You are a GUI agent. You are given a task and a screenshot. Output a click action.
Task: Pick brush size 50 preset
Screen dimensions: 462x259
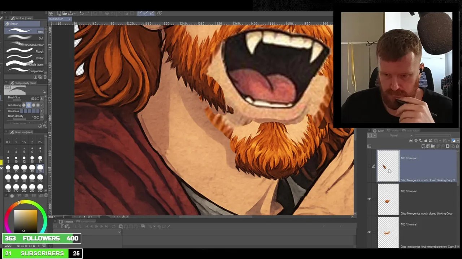[40, 168]
